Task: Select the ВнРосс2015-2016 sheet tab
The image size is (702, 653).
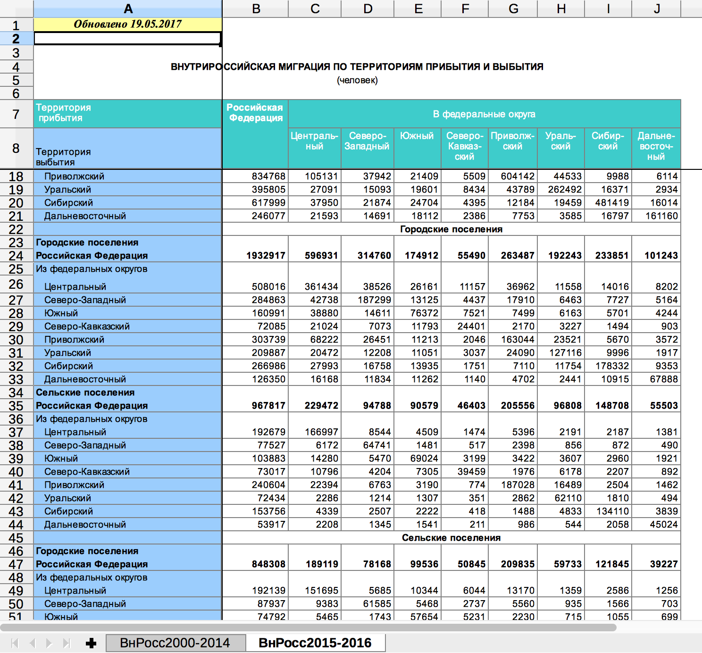Action: coord(315,643)
